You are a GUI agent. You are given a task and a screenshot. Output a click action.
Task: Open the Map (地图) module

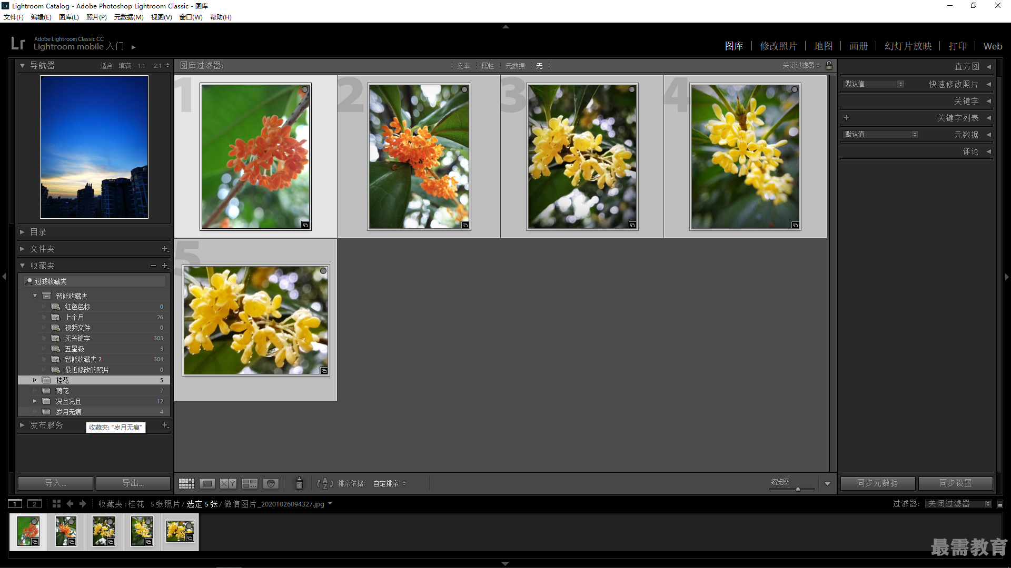[x=823, y=46]
